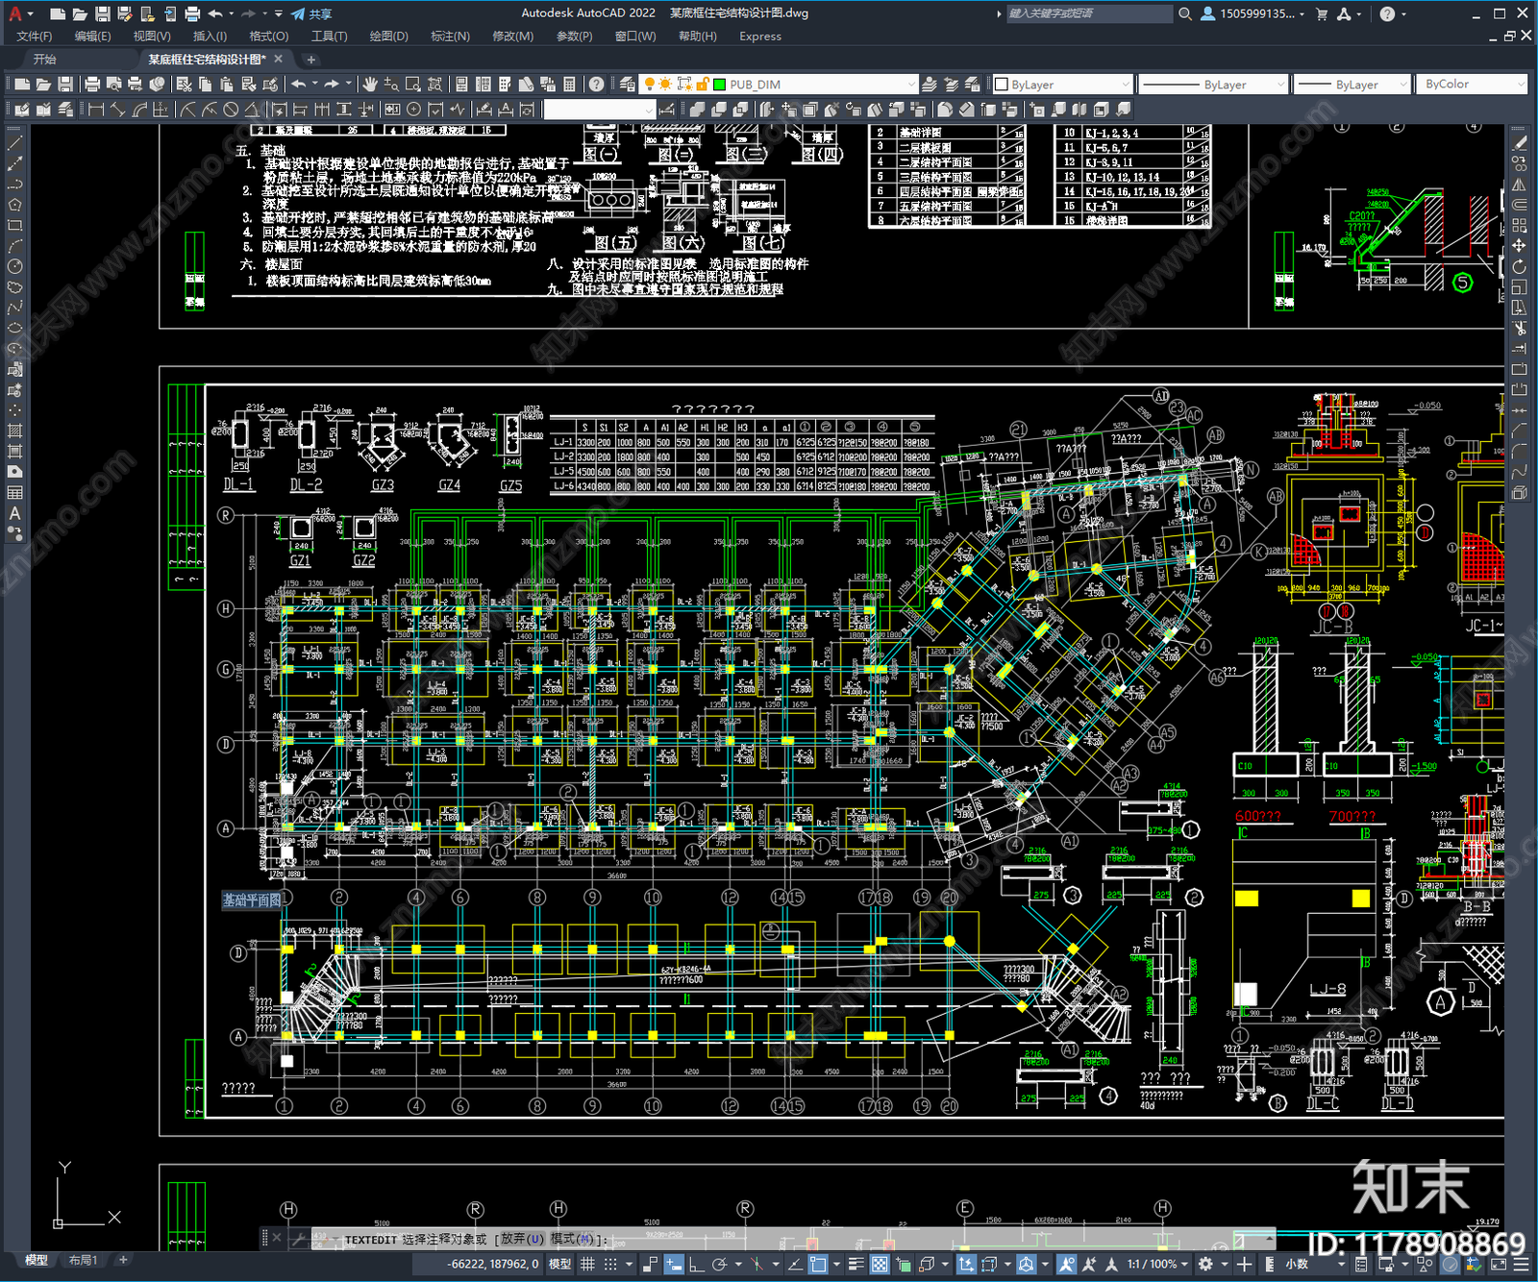Click the 共享 share button

(311, 13)
